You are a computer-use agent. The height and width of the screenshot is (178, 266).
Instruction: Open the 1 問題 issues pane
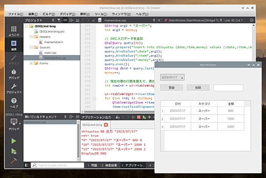click(92, 165)
